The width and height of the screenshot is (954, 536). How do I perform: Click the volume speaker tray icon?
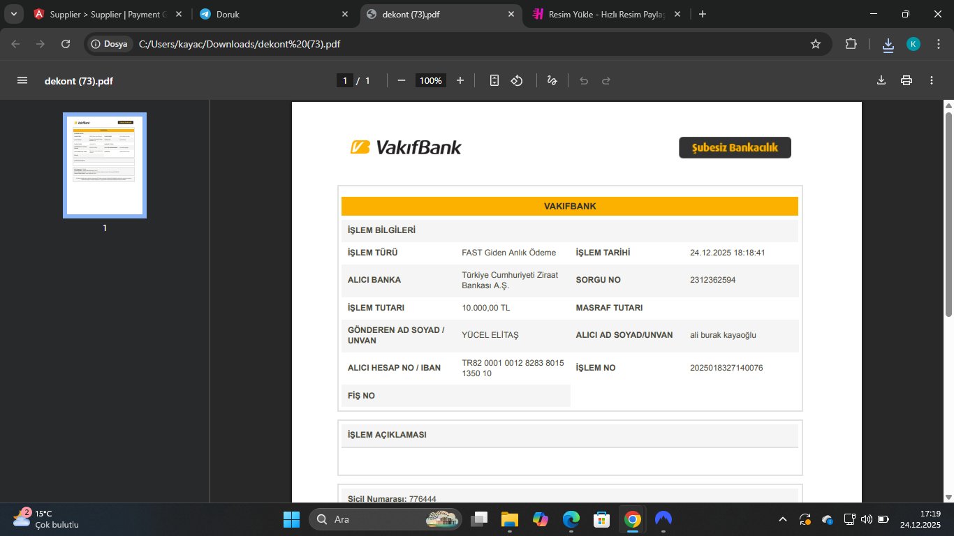867,519
